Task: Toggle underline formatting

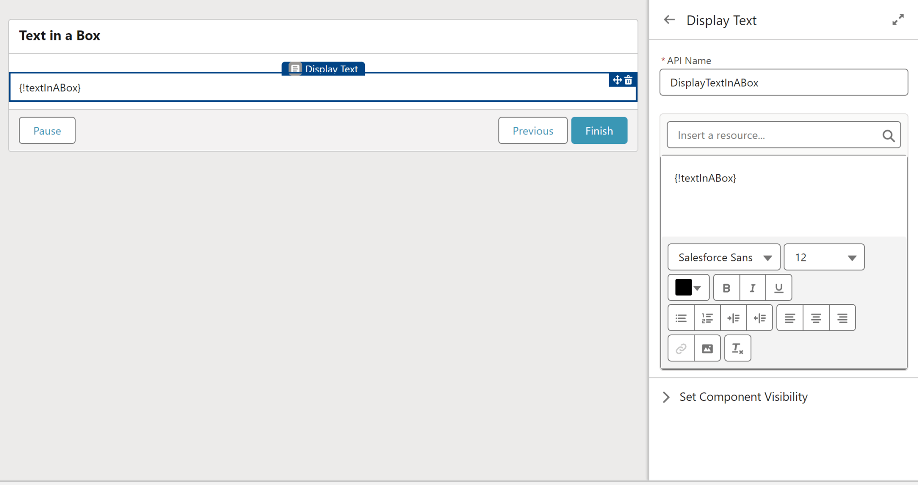Action: [778, 287]
